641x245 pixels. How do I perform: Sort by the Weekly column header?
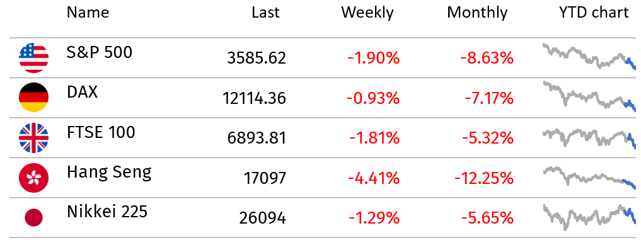[x=367, y=13]
